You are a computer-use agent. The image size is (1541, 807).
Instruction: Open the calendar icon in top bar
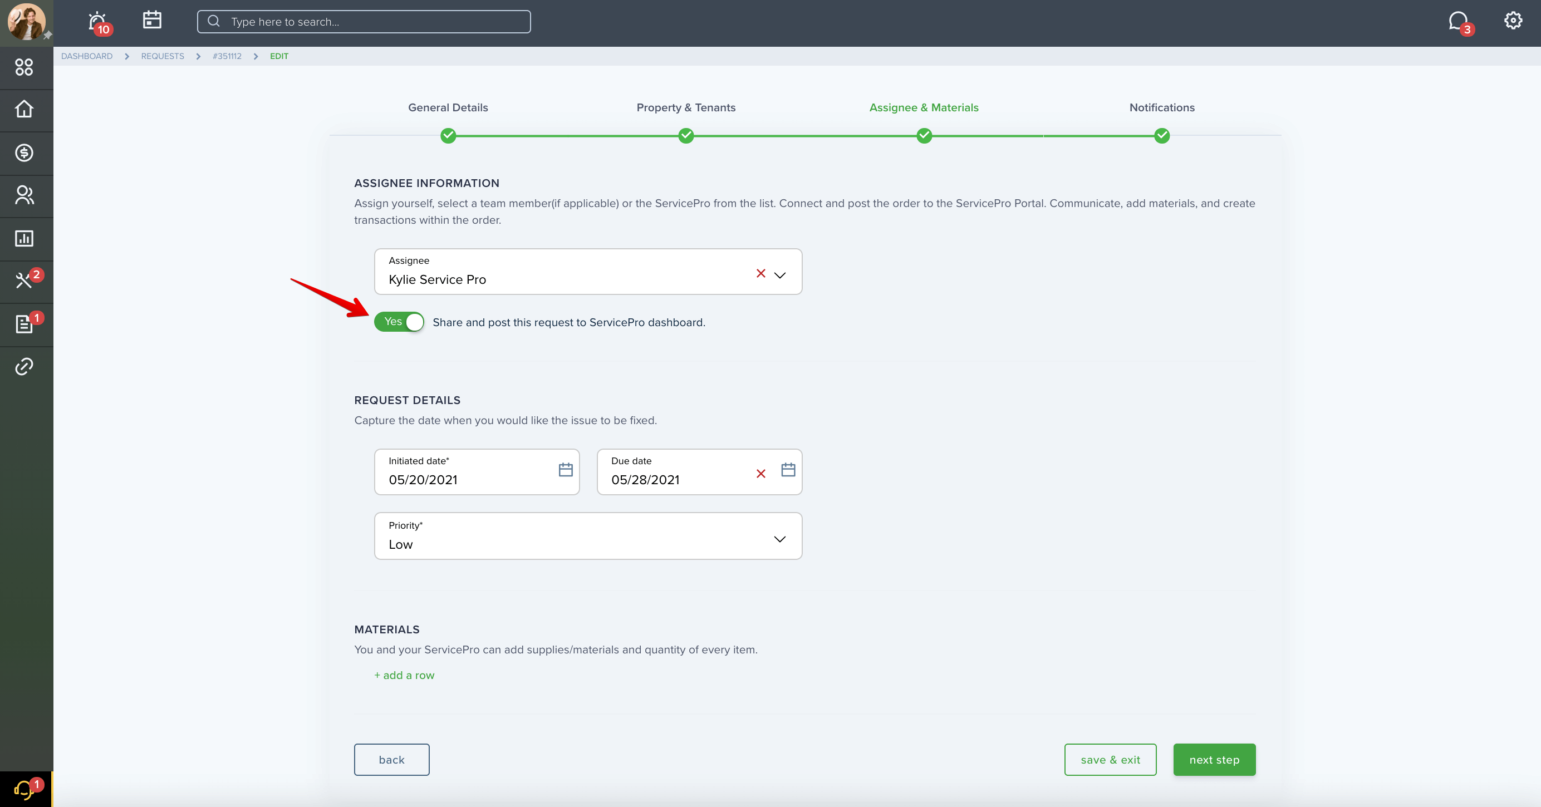click(x=152, y=19)
